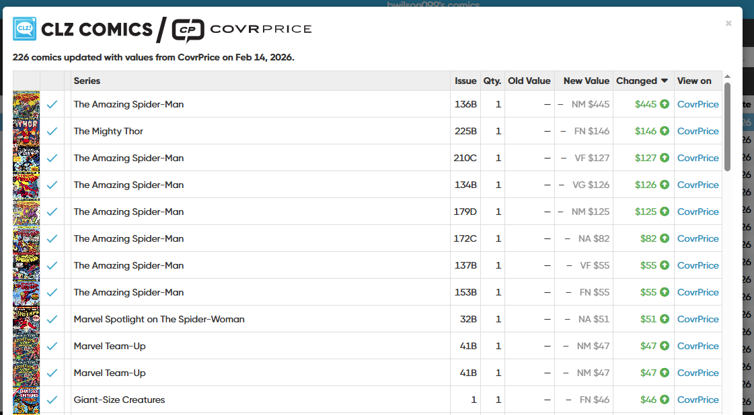The image size is (754, 415).
Task: Toggle checkmark for Amazing Spider-Man 136B
Action: 52,104
